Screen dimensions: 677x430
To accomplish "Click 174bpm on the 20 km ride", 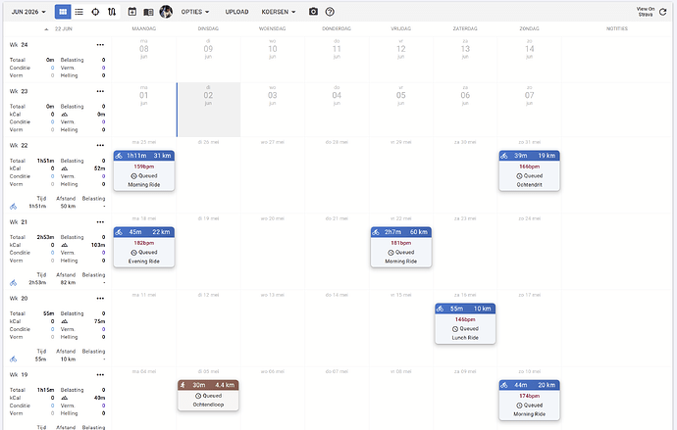I will [x=530, y=396].
